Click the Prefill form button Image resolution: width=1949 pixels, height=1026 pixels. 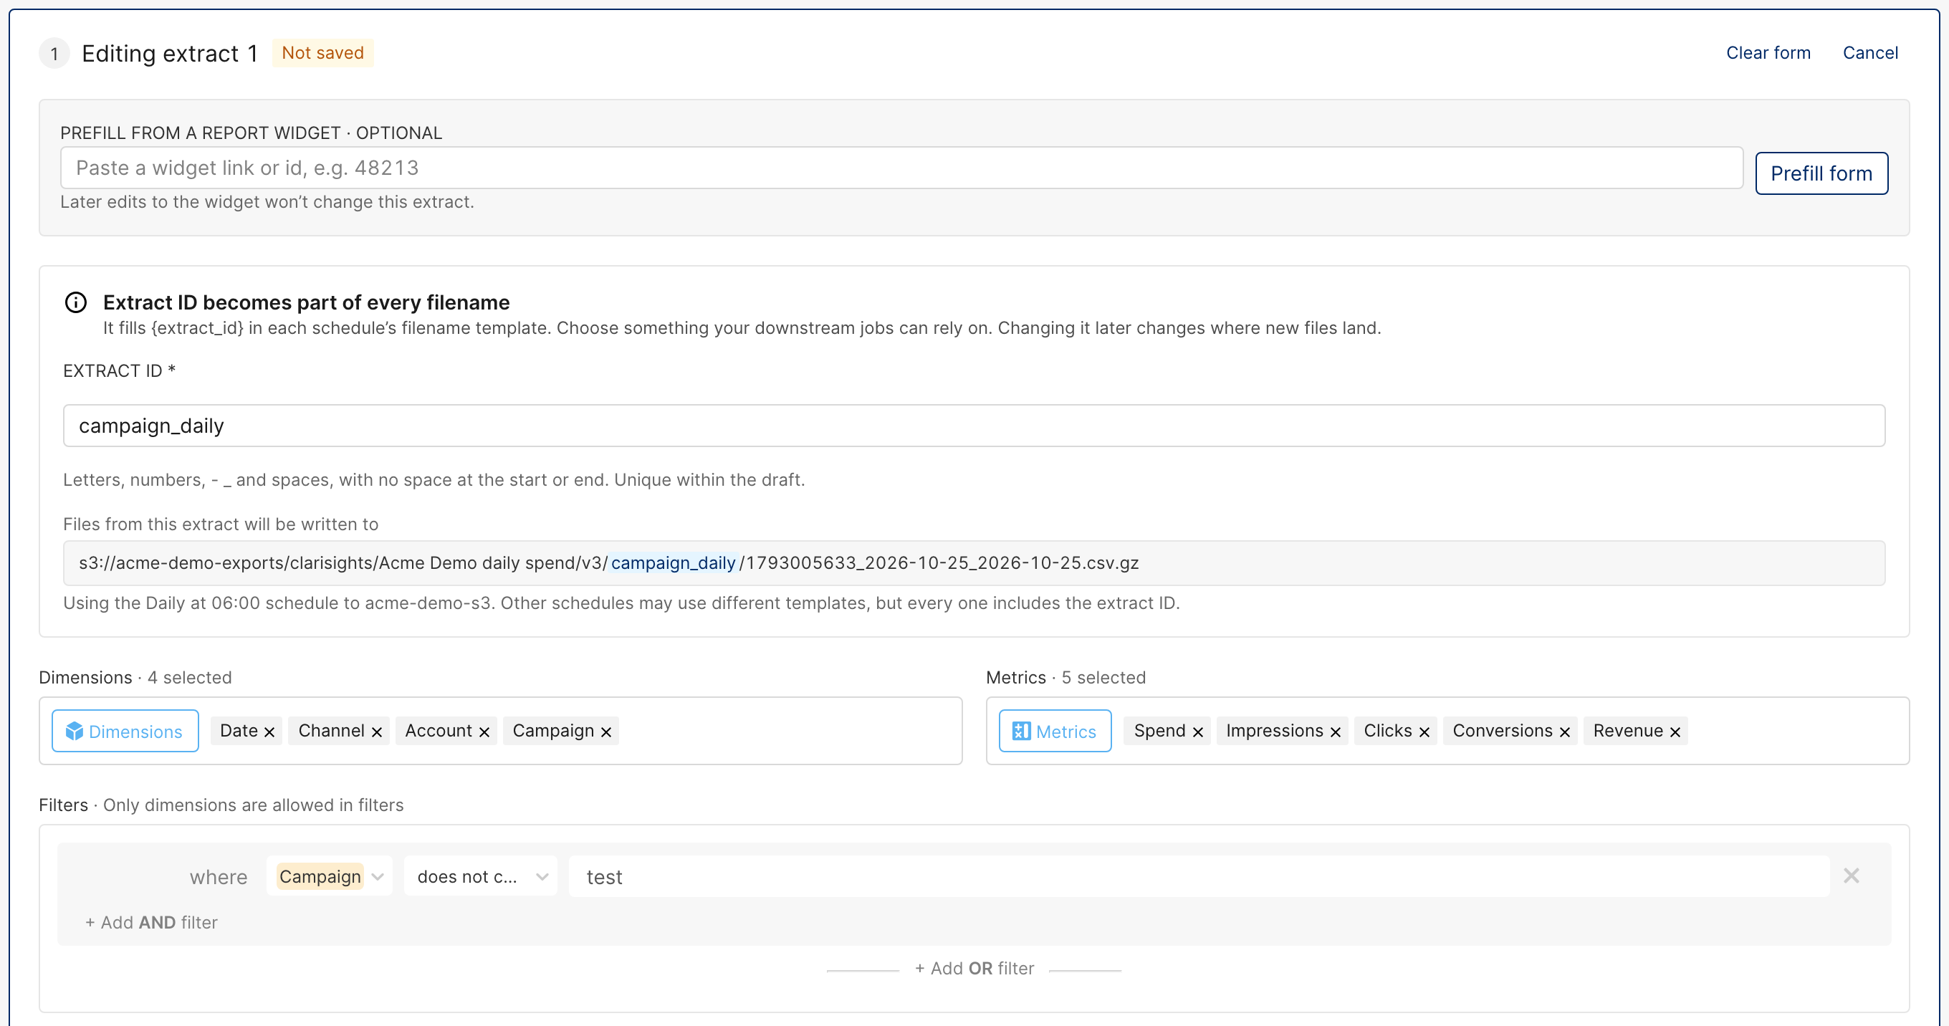pos(1821,173)
